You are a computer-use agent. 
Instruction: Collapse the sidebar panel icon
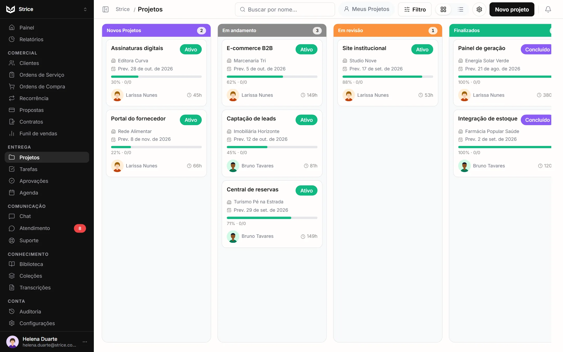[106, 9]
